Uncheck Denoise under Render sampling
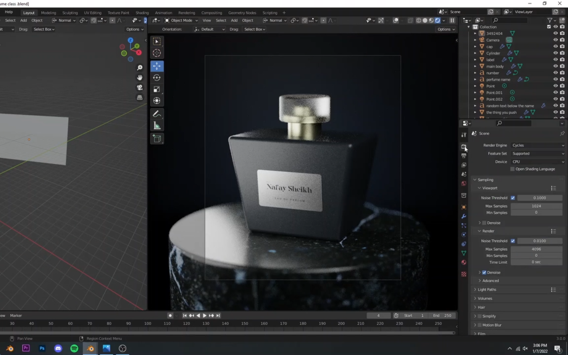568x355 pixels. pos(484,272)
